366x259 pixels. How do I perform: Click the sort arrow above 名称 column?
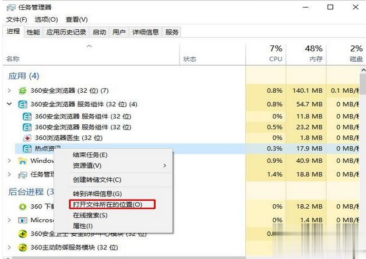pyautogui.click(x=89, y=46)
